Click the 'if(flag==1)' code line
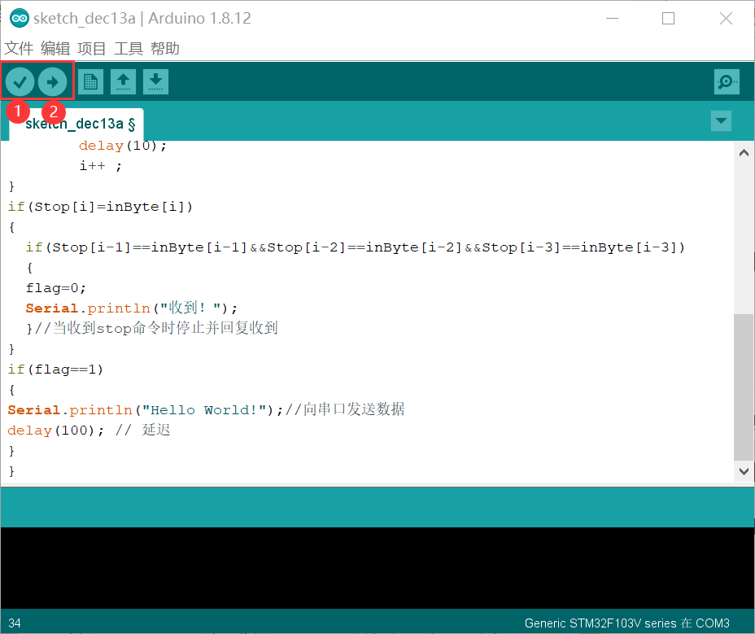 pyautogui.click(x=55, y=369)
